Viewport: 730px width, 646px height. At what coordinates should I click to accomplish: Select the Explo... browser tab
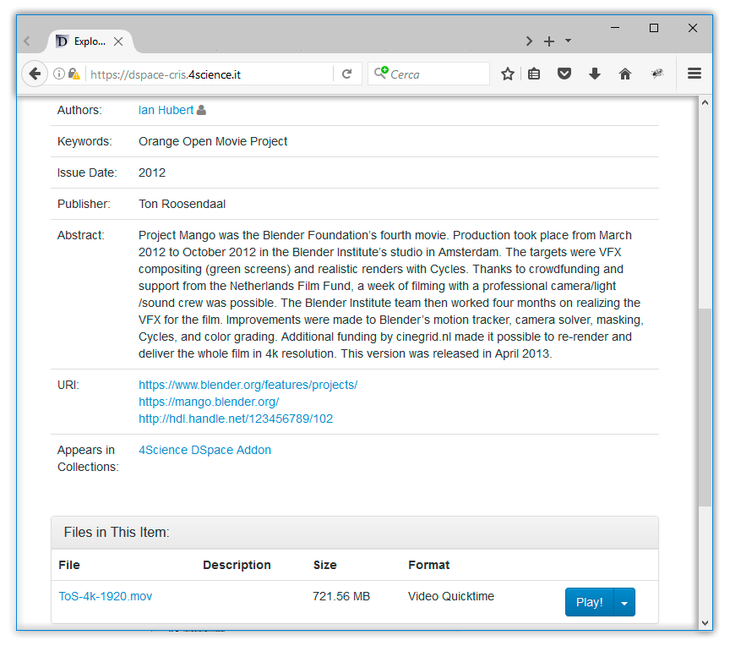(x=90, y=41)
